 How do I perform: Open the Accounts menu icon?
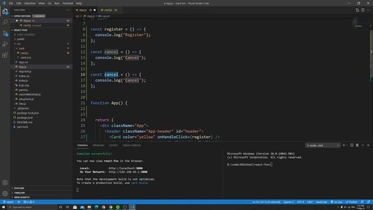[5, 183]
